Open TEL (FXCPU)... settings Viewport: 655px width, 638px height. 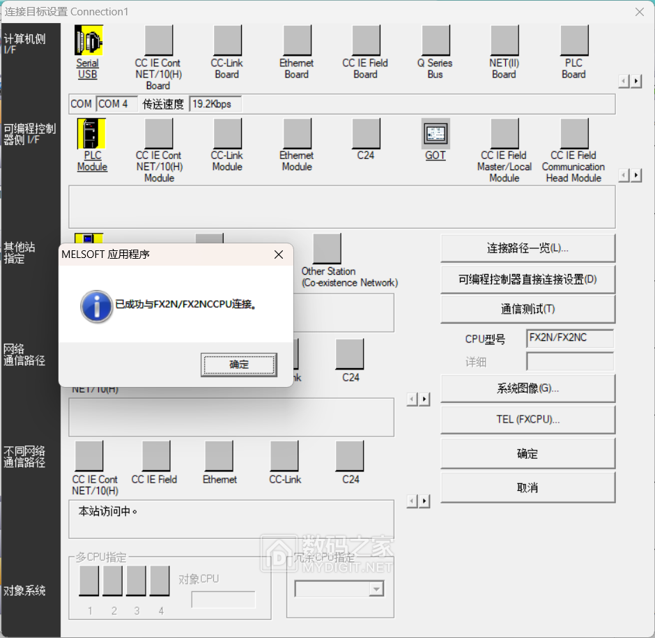point(527,419)
